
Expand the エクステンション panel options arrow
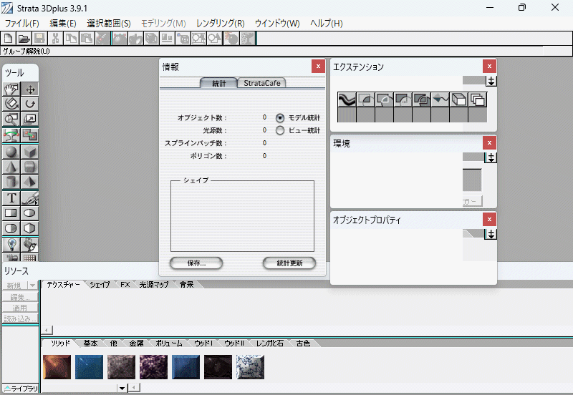pyautogui.click(x=491, y=81)
